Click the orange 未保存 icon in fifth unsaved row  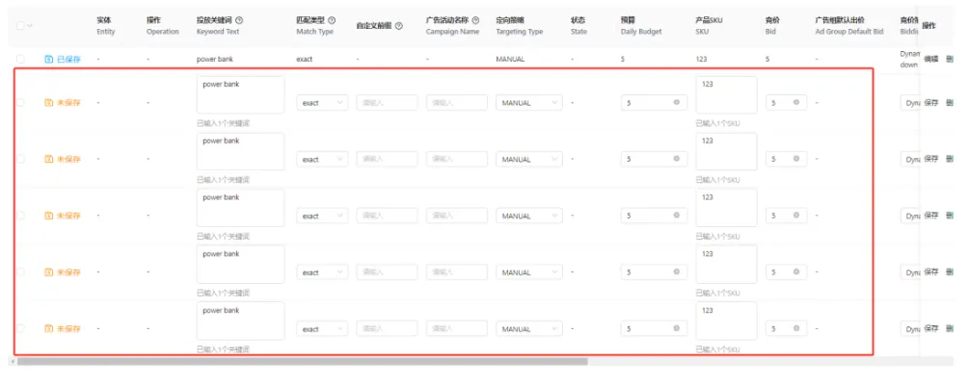[x=49, y=329]
